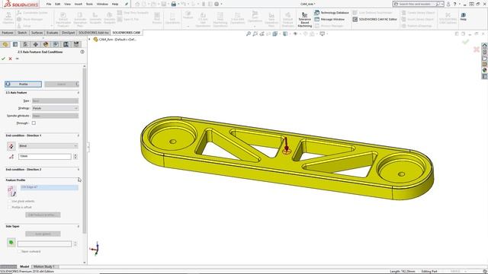Expand End condition - Direction 2 section
Viewport: 488px width, 274px height.
tap(78, 170)
